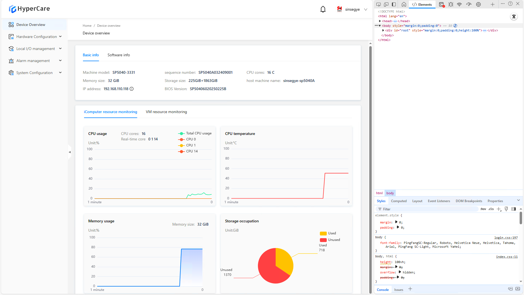Switch to the Software info tab
Screen dimensions: 524x295
pos(118,55)
